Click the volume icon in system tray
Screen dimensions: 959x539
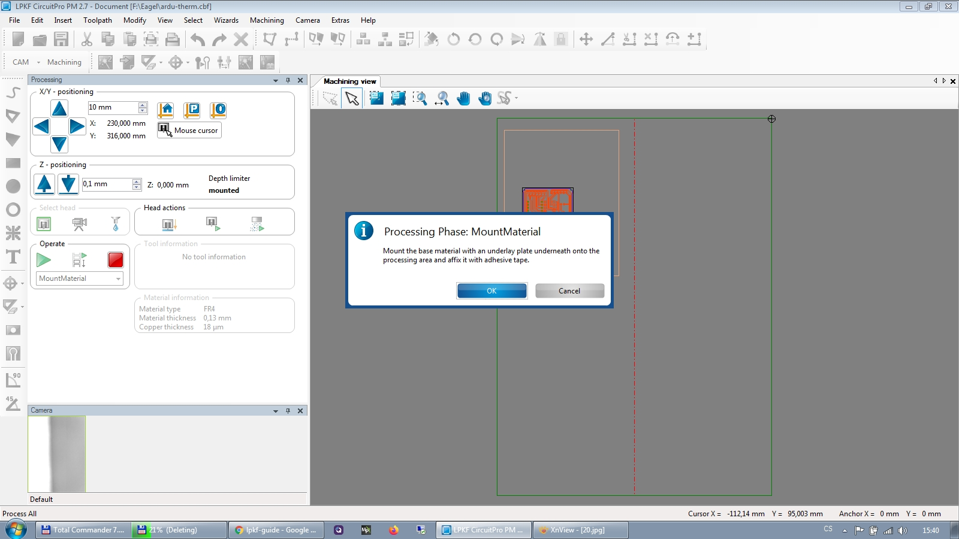point(903,530)
